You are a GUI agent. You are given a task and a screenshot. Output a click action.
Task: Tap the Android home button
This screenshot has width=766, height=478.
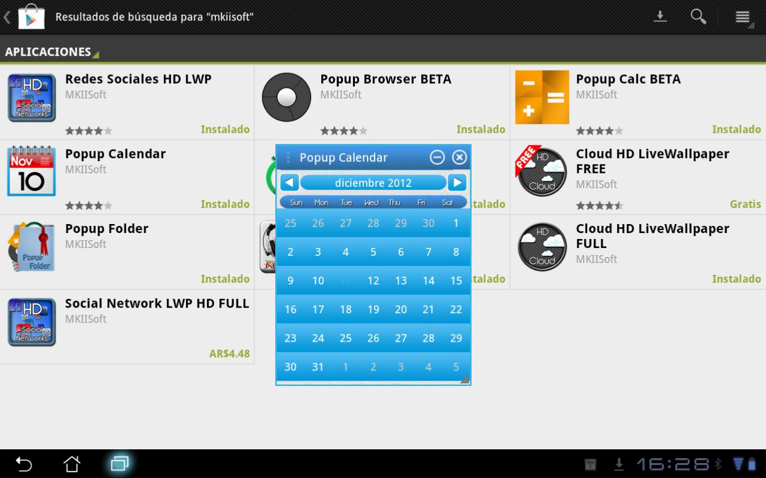[x=72, y=464]
